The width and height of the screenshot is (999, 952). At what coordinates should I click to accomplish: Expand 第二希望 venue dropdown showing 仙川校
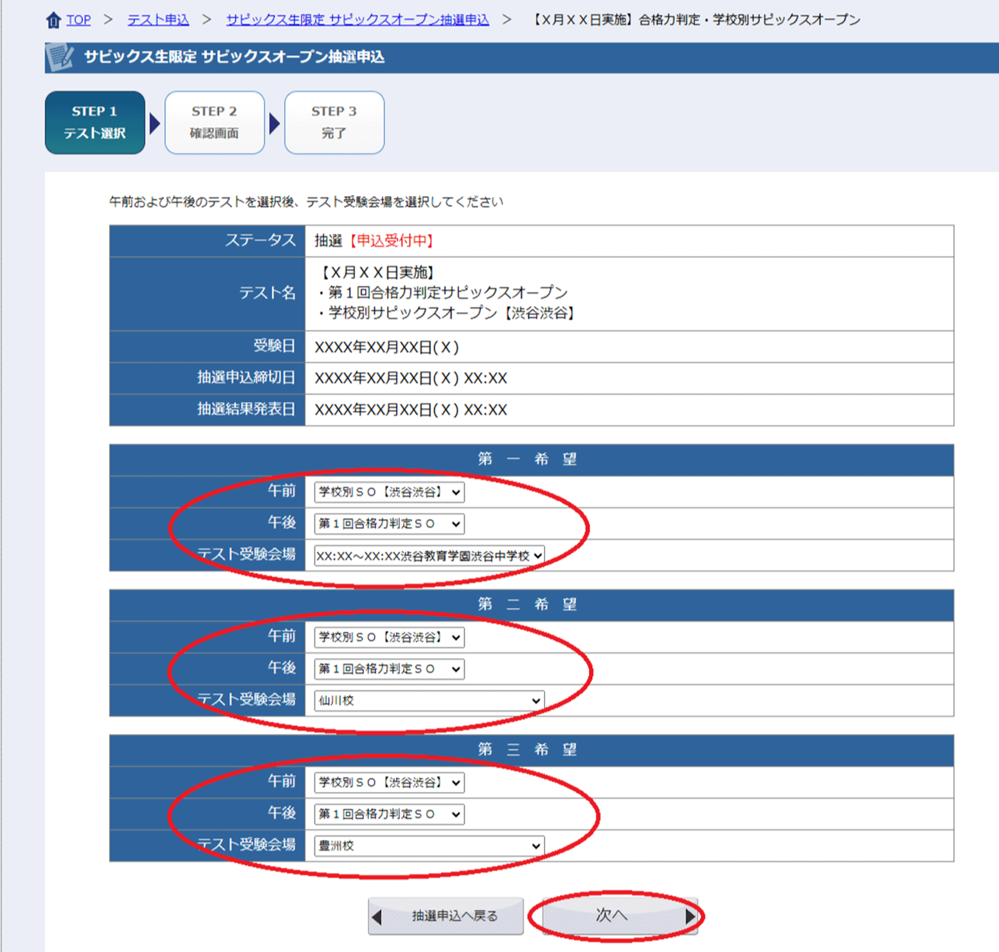[x=429, y=701]
